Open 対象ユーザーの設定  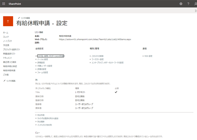45,66
